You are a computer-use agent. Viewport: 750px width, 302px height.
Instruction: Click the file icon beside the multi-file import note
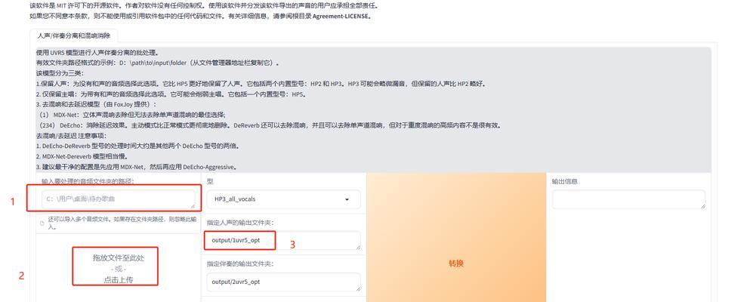coord(42,223)
